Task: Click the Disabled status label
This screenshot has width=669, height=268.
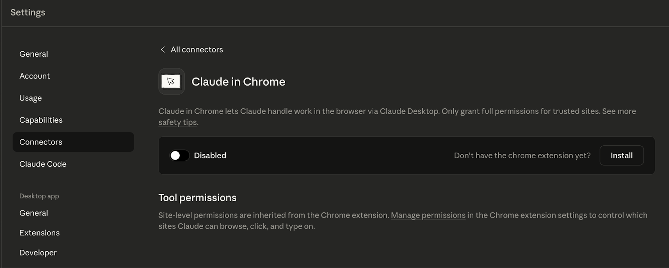Action: [210, 155]
